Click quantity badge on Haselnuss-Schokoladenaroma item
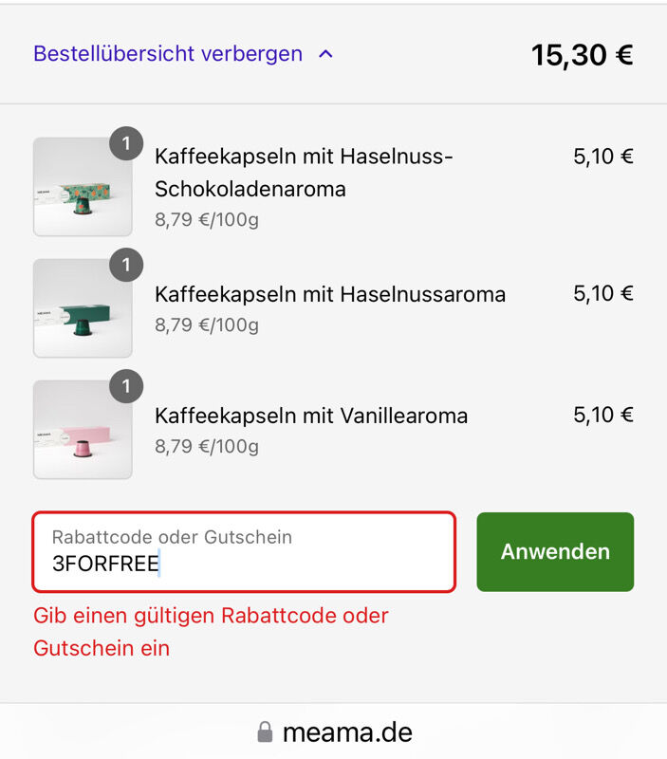Image resolution: width=667 pixels, height=759 pixels. tap(126, 144)
